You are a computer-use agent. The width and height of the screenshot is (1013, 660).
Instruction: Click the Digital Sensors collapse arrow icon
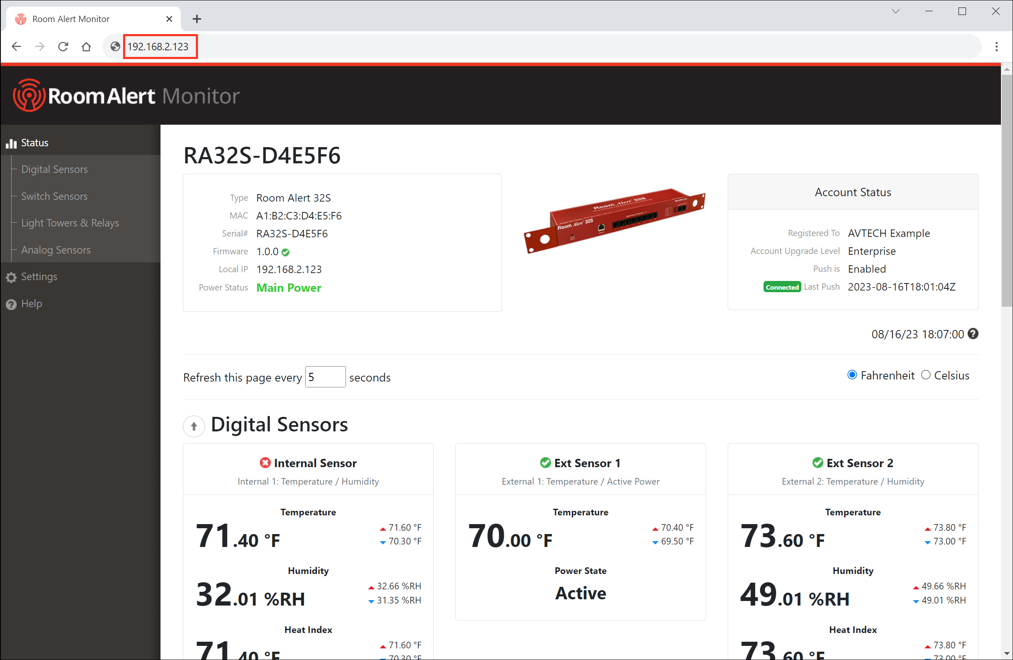click(x=194, y=426)
